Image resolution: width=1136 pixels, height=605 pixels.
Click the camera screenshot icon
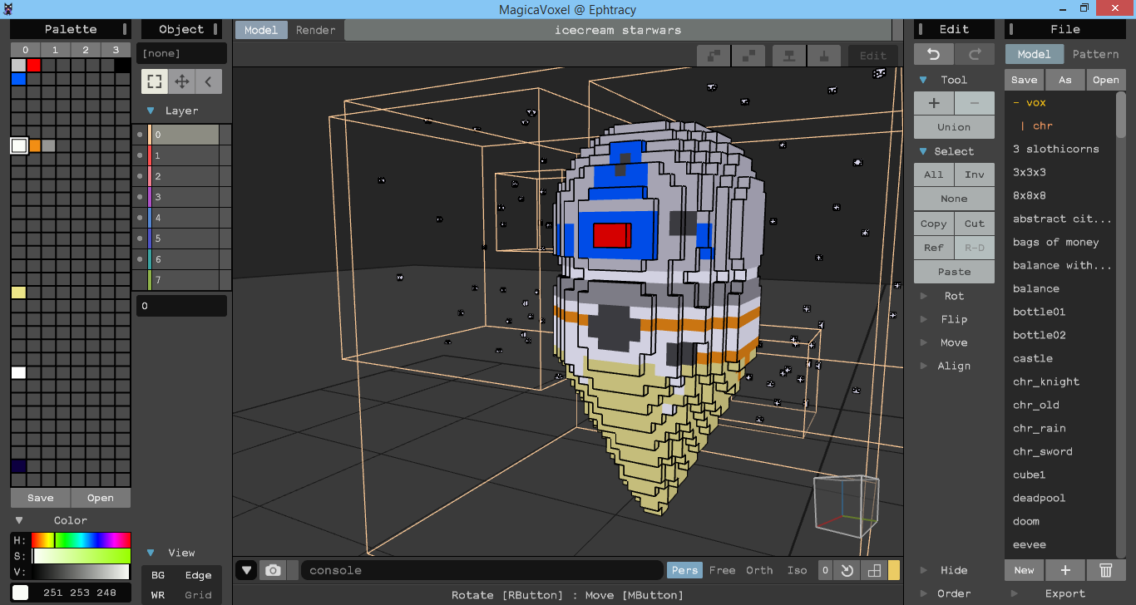click(272, 570)
